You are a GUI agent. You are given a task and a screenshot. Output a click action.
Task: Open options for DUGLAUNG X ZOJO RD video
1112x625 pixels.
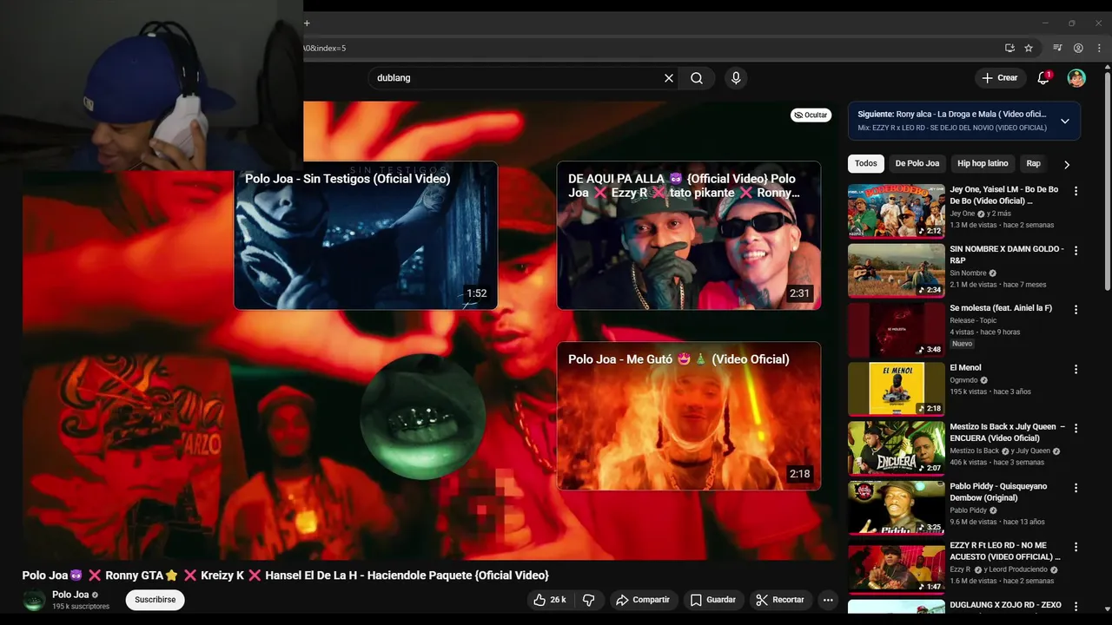(x=1076, y=607)
